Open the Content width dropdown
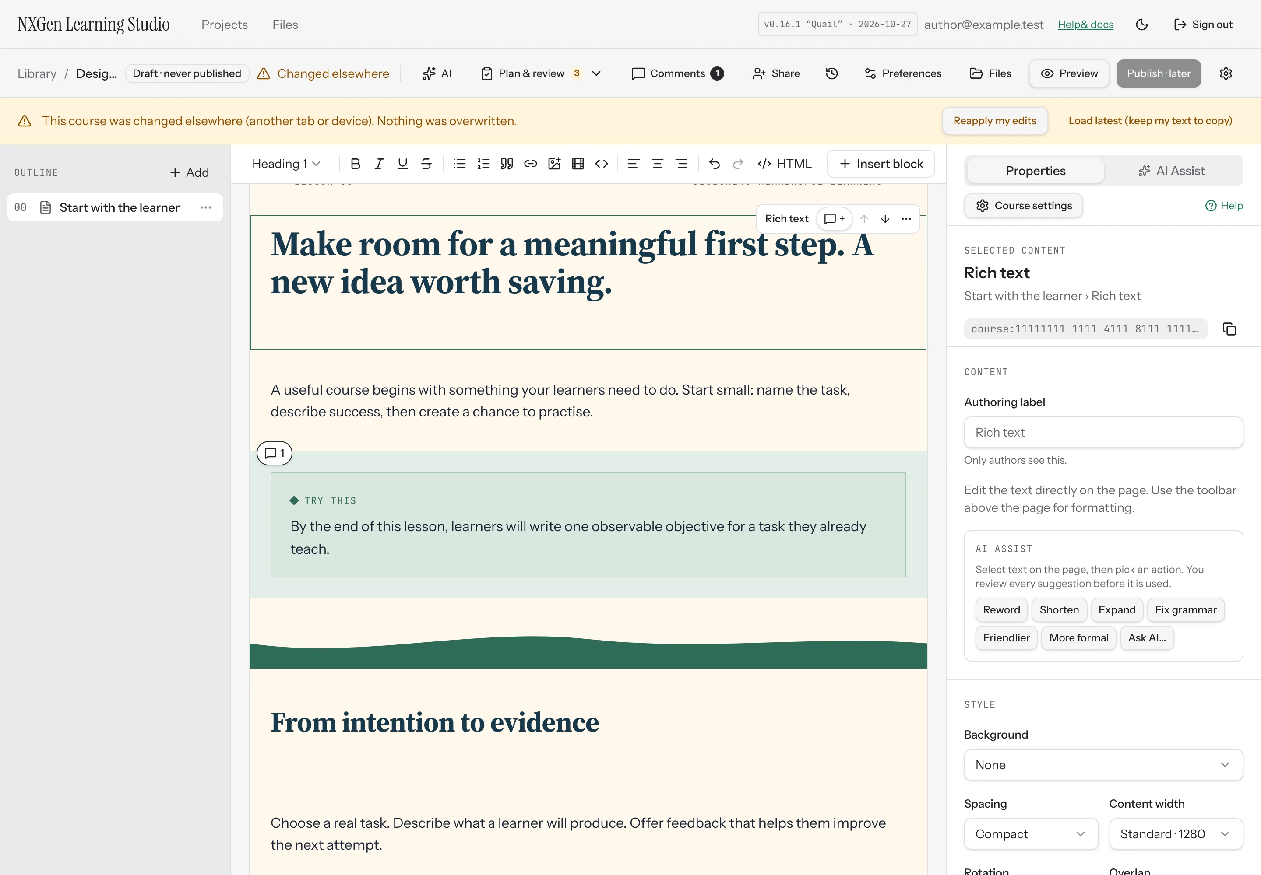This screenshot has width=1261, height=875. tap(1176, 834)
